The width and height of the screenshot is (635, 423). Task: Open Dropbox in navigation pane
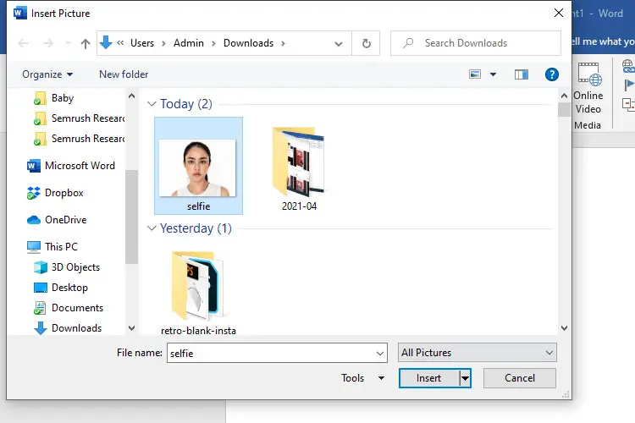pos(55,193)
